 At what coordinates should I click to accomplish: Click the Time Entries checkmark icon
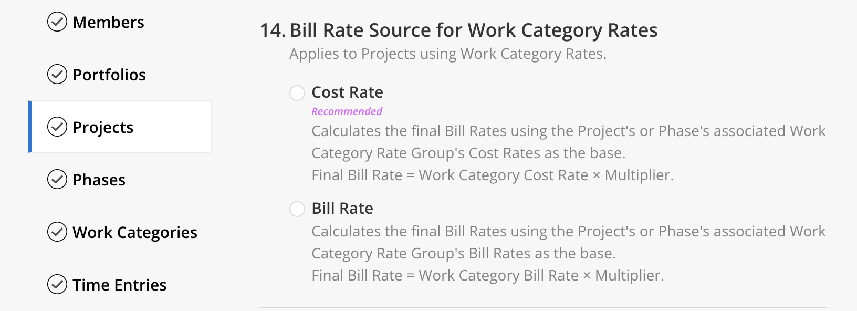point(57,285)
